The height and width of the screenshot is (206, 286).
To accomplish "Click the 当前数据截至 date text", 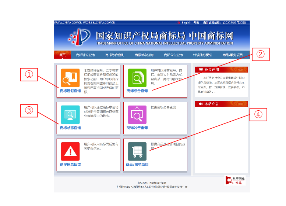I will (225, 22).
